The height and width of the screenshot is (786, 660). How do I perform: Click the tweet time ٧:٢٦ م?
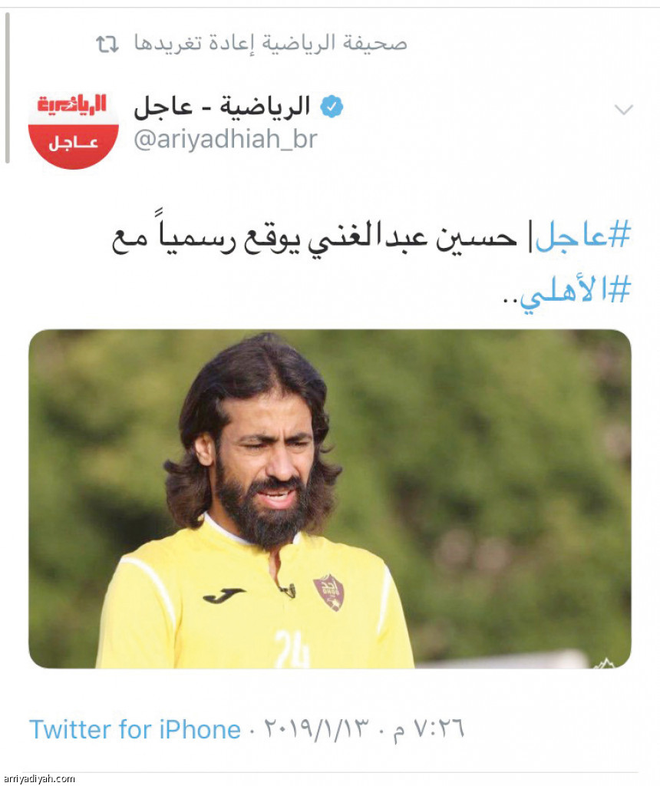click(x=428, y=729)
